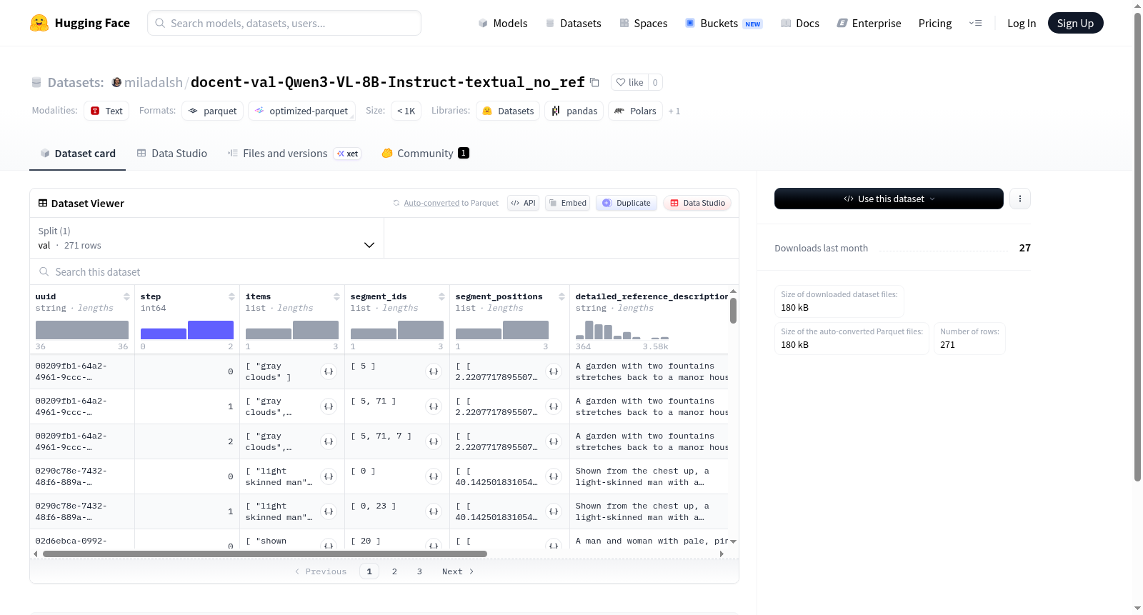The width and height of the screenshot is (1143, 615).
Task: Select the Datasets library tag
Action: coord(508,111)
